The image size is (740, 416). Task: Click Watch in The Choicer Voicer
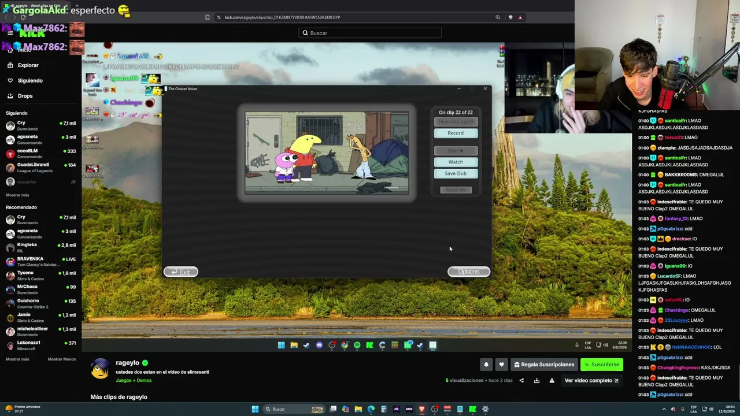click(x=456, y=162)
